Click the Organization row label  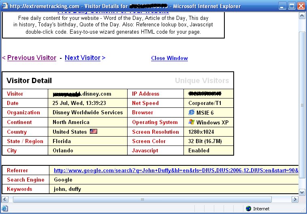click(x=23, y=113)
